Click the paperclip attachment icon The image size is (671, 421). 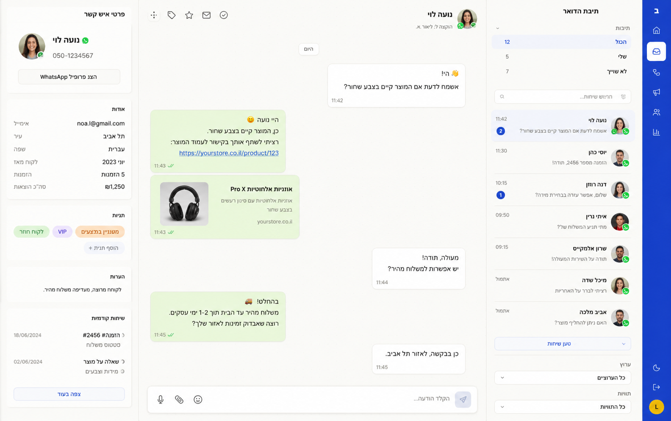(179, 399)
